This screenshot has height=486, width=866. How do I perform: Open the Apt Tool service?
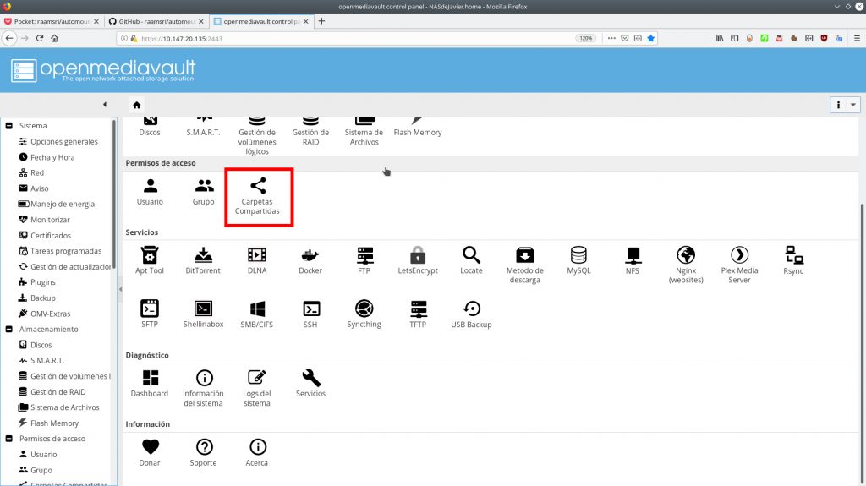pos(150,260)
